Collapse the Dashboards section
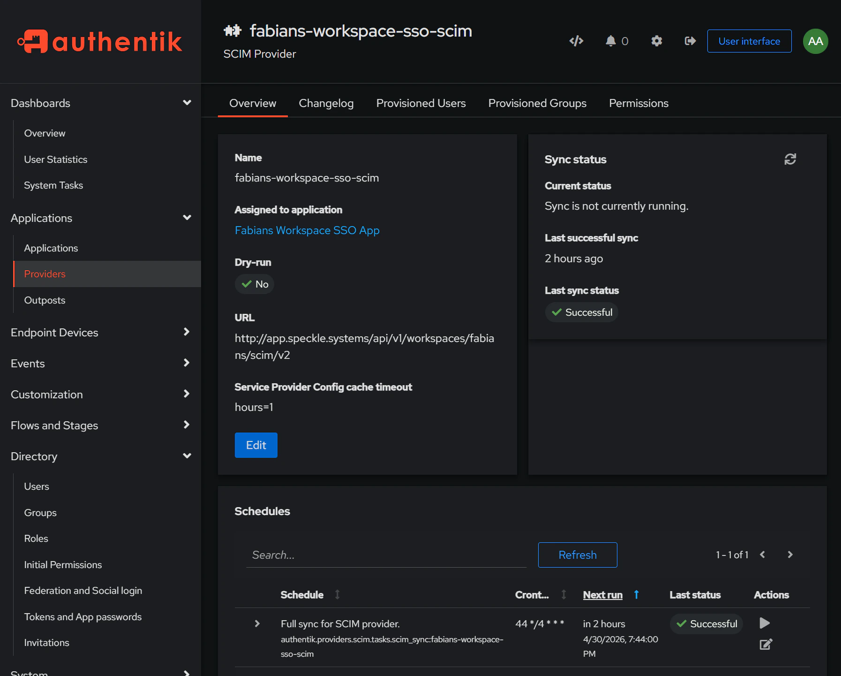This screenshot has height=676, width=841. (x=187, y=103)
